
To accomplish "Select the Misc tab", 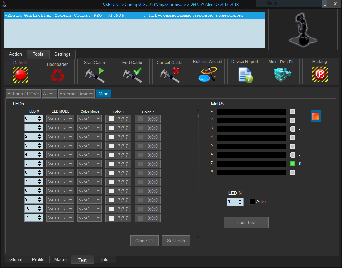I will [103, 94].
